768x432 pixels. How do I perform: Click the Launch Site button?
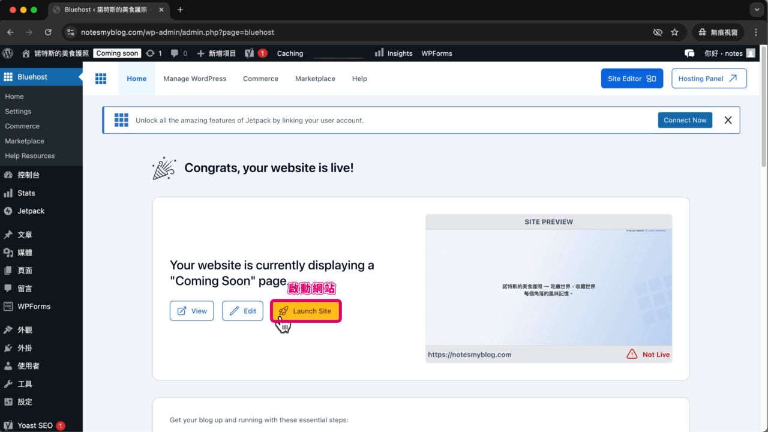pos(305,311)
